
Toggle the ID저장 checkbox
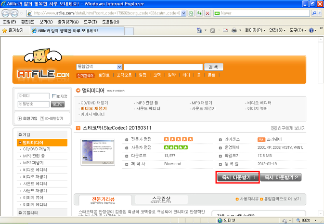pyautogui.click(x=54, y=96)
